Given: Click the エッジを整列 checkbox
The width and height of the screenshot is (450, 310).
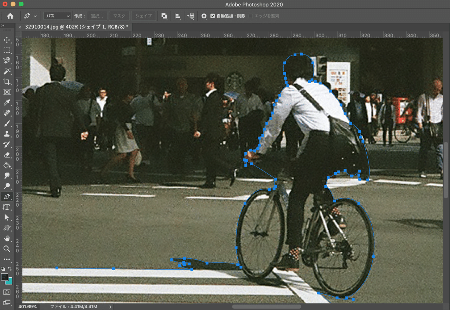Looking at the screenshot, I should click(x=251, y=16).
